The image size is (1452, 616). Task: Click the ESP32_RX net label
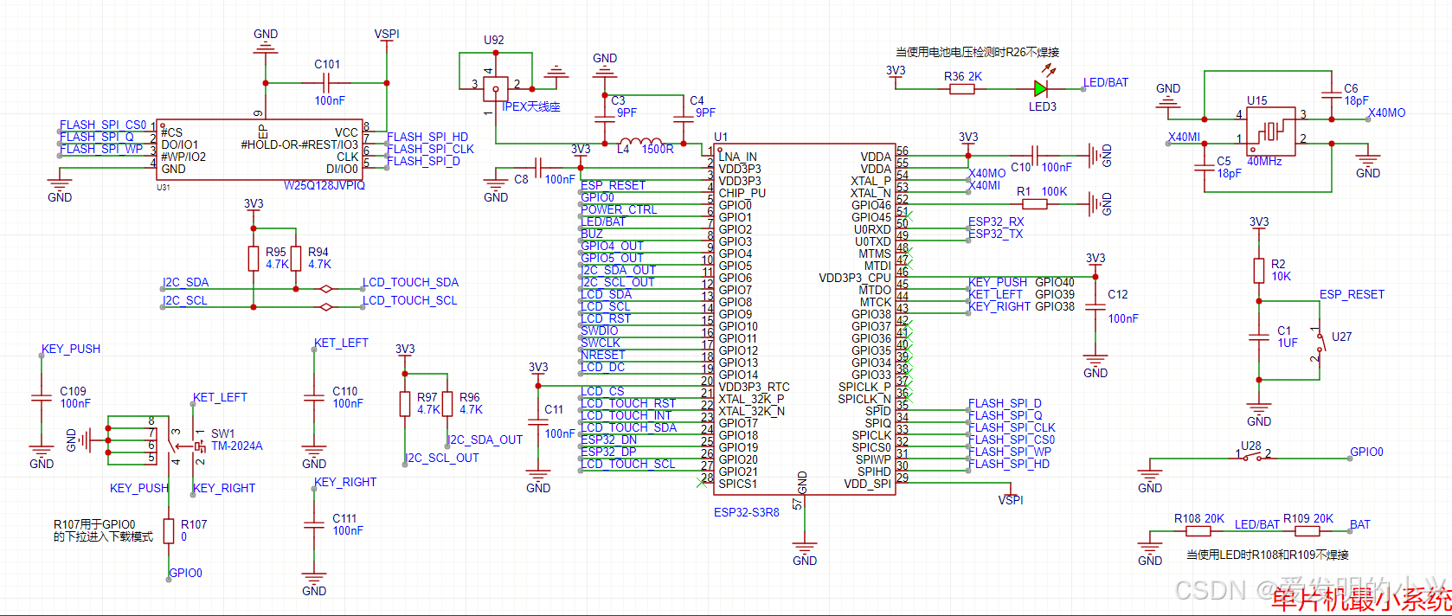tap(996, 221)
